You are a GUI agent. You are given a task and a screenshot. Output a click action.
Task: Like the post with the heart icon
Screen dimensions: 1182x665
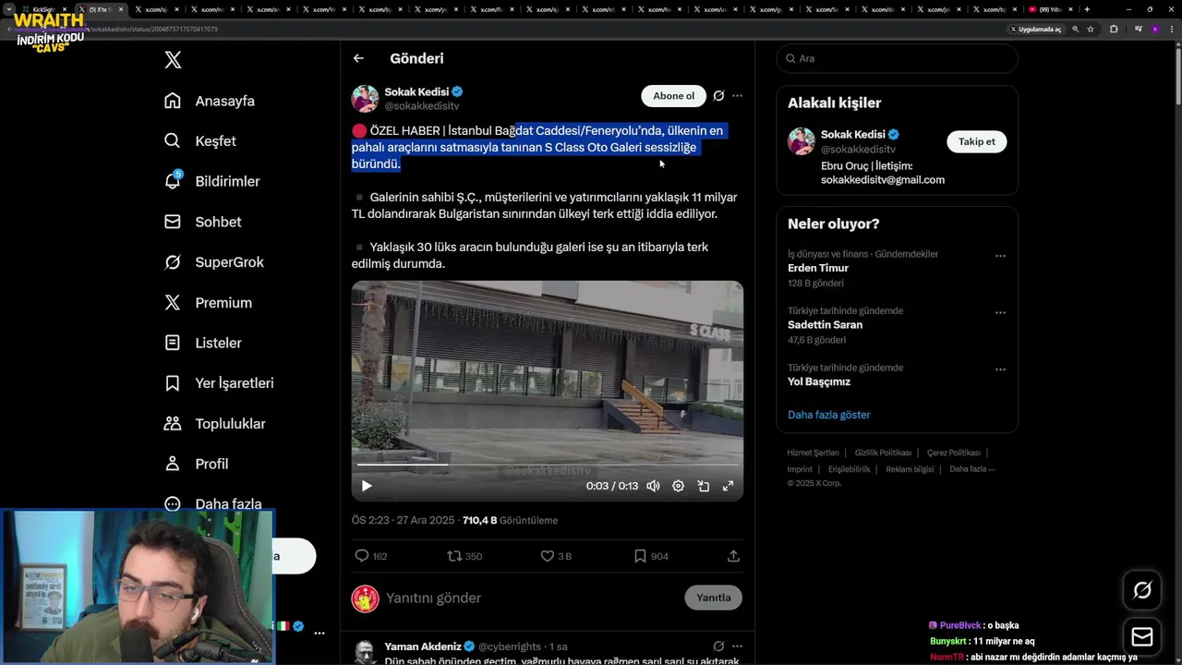coord(547,556)
